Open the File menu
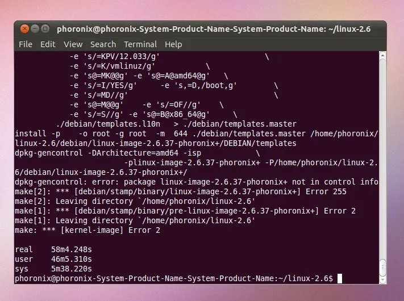This screenshot has width=404, height=301. point(25,44)
